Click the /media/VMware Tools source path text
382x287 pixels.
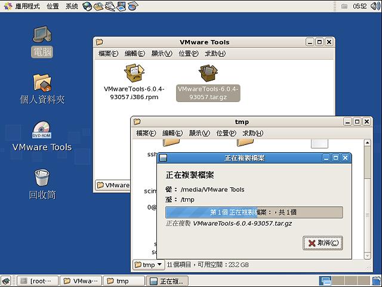(212, 190)
